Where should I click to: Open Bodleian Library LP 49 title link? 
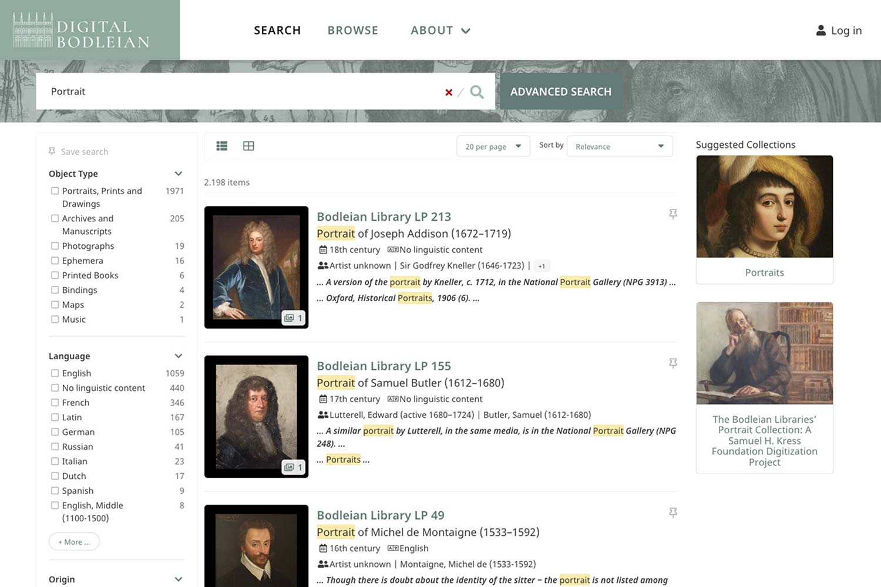(381, 515)
